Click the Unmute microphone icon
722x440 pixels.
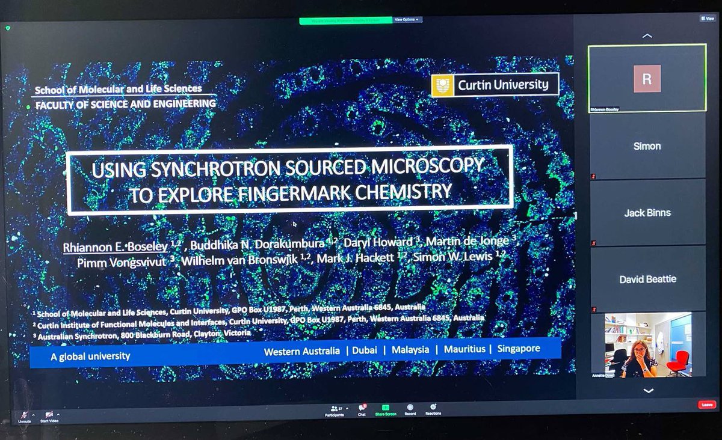click(25, 415)
